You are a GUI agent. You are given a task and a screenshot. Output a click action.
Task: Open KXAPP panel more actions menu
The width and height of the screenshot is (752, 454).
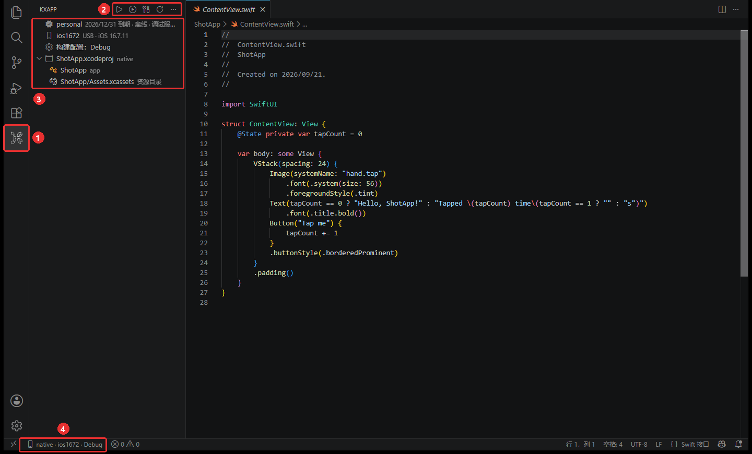[x=173, y=9]
